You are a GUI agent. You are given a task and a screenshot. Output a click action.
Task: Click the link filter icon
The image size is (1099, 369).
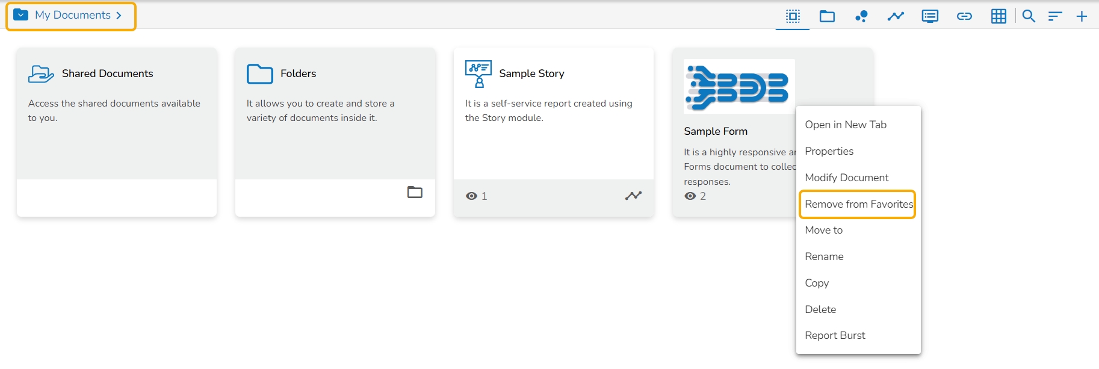[964, 16]
